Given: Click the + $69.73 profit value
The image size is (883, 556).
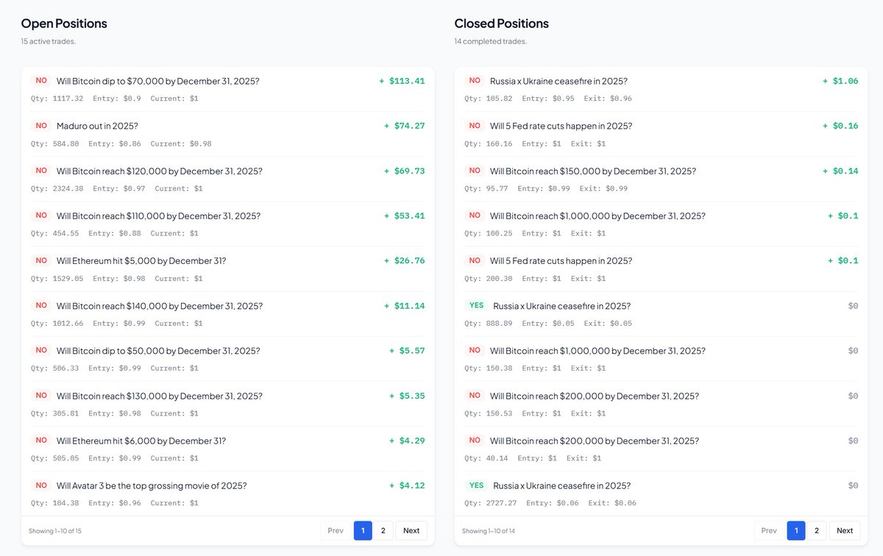Looking at the screenshot, I should point(405,171).
